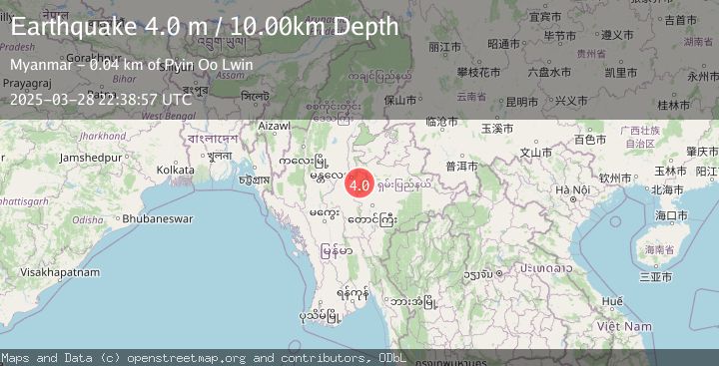Click the ວຽງຈັນ city label
This screenshot has height=366, width=719.
pyautogui.click(x=478, y=274)
